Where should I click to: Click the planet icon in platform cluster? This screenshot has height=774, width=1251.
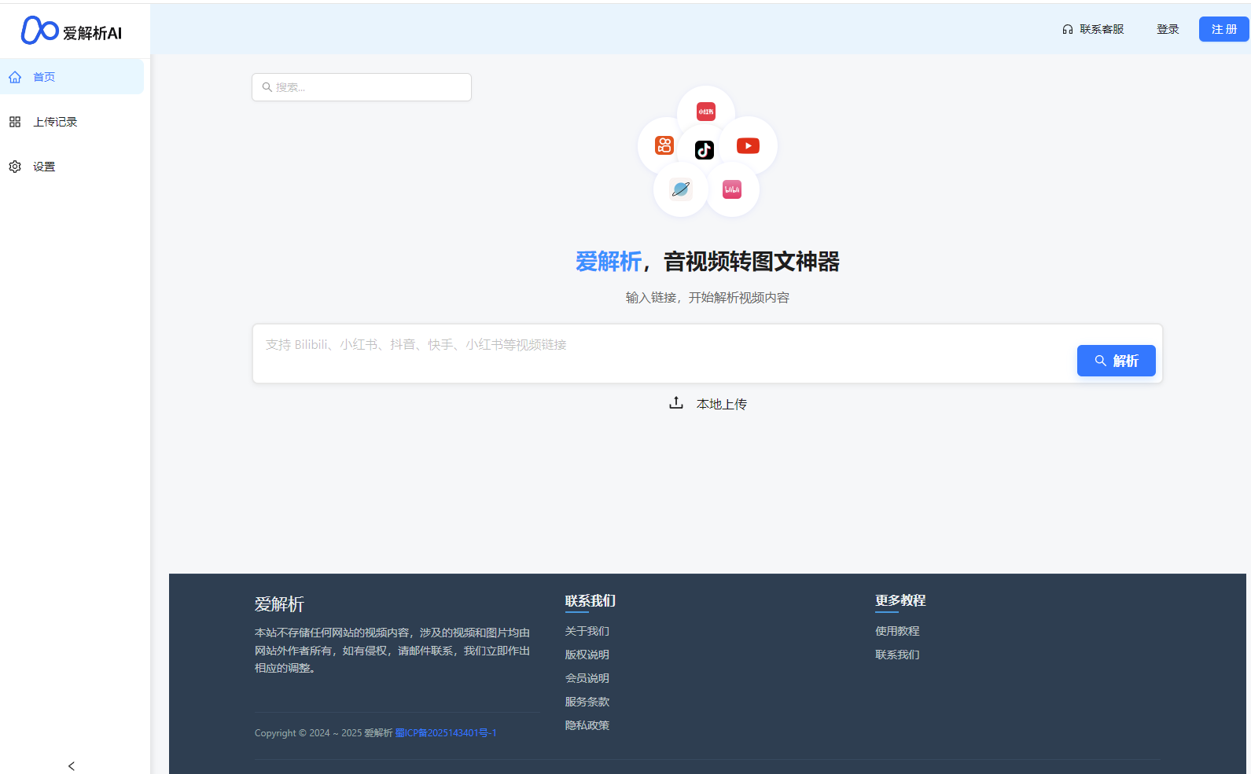681,189
